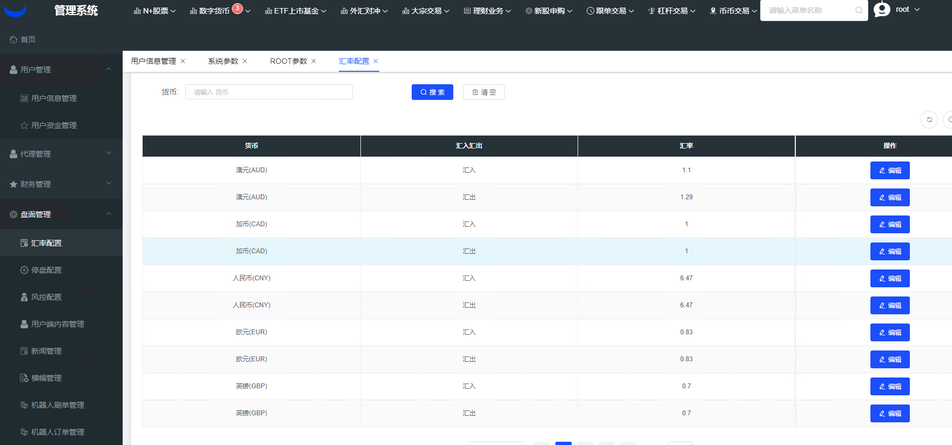
Task: Click the search magnifier in menu search box
Action: (859, 10)
